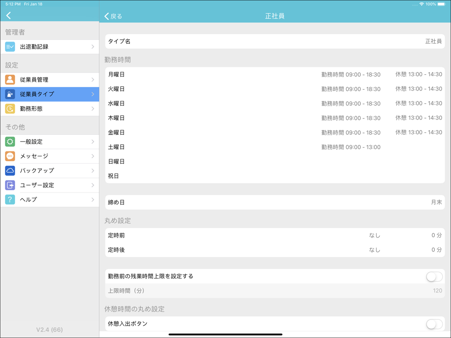Tap the sidebar back arrow icon
The height and width of the screenshot is (338, 451).
coord(9,15)
